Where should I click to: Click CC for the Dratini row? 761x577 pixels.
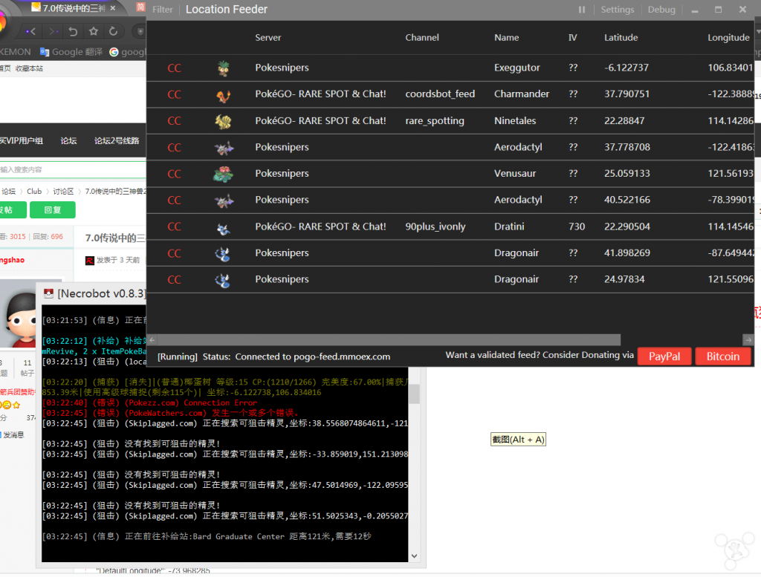tap(174, 226)
